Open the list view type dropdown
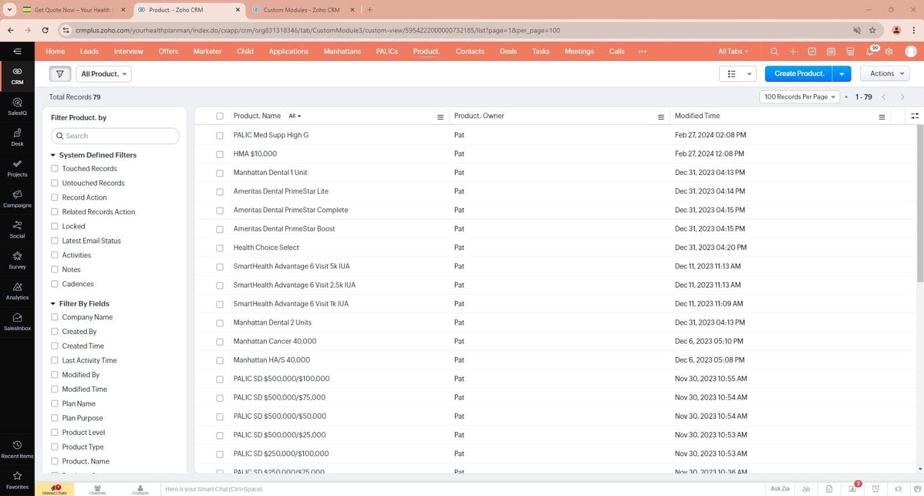924x496 pixels. 737,74
